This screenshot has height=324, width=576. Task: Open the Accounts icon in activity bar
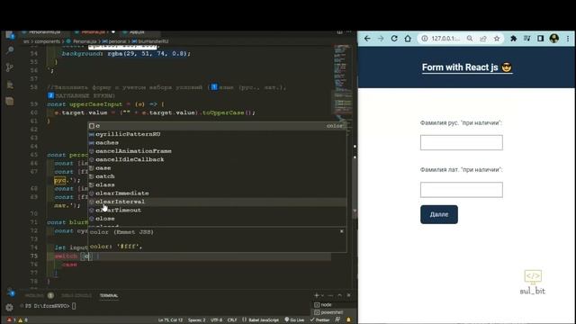tap(10, 292)
